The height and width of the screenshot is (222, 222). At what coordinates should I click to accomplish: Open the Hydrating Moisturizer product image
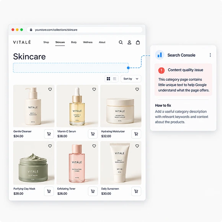click(x=121, y=106)
